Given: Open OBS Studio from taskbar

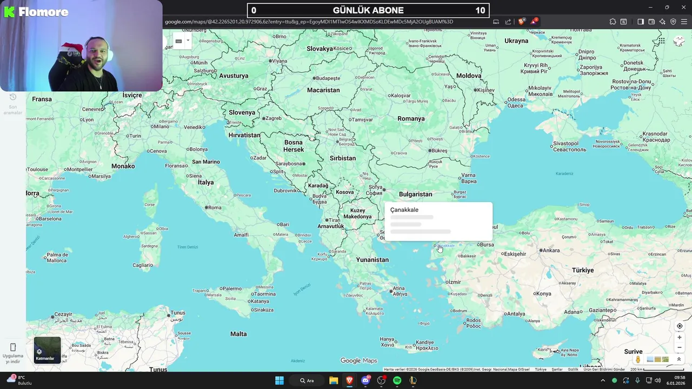Looking at the screenshot, I should [381, 380].
